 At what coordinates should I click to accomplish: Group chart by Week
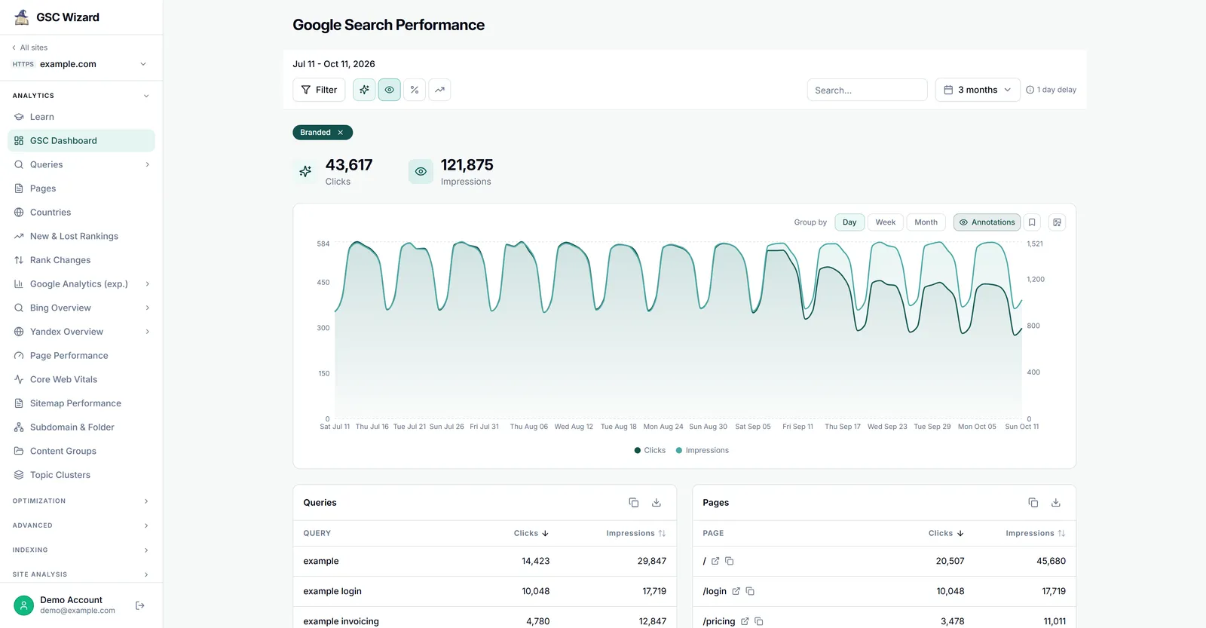[x=886, y=222]
